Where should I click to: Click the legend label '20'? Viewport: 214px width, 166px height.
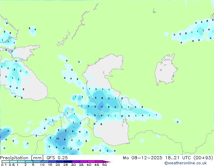pos(58,165)
